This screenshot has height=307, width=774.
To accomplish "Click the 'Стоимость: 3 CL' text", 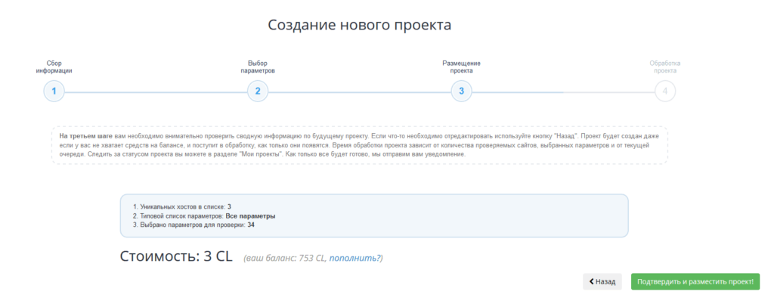I will pos(176,256).
